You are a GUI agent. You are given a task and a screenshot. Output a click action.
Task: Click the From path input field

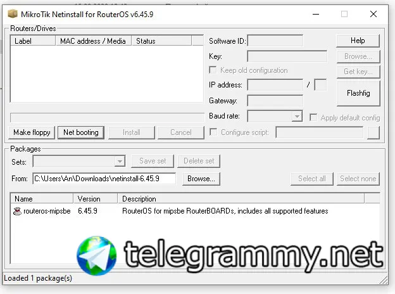(104, 179)
